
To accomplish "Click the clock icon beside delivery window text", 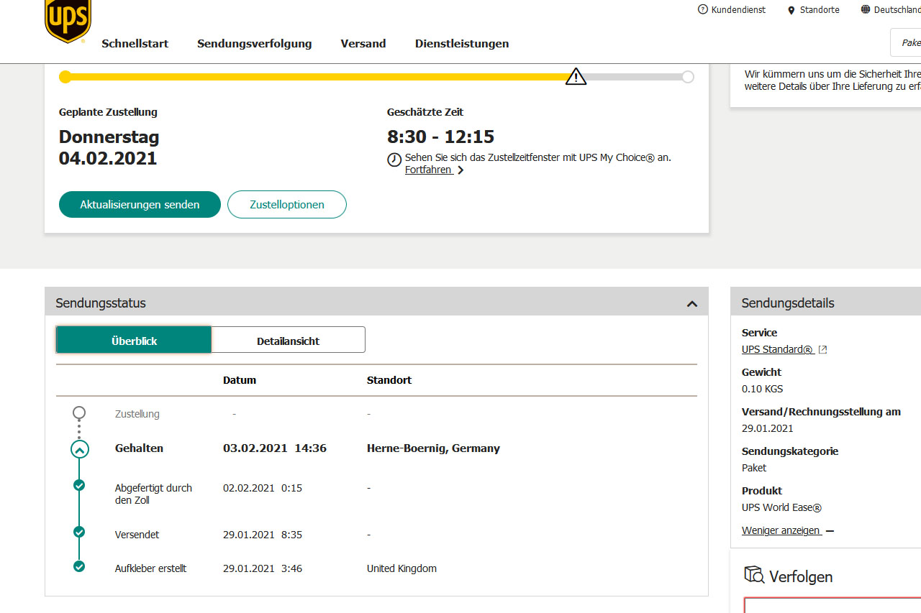I will point(394,160).
